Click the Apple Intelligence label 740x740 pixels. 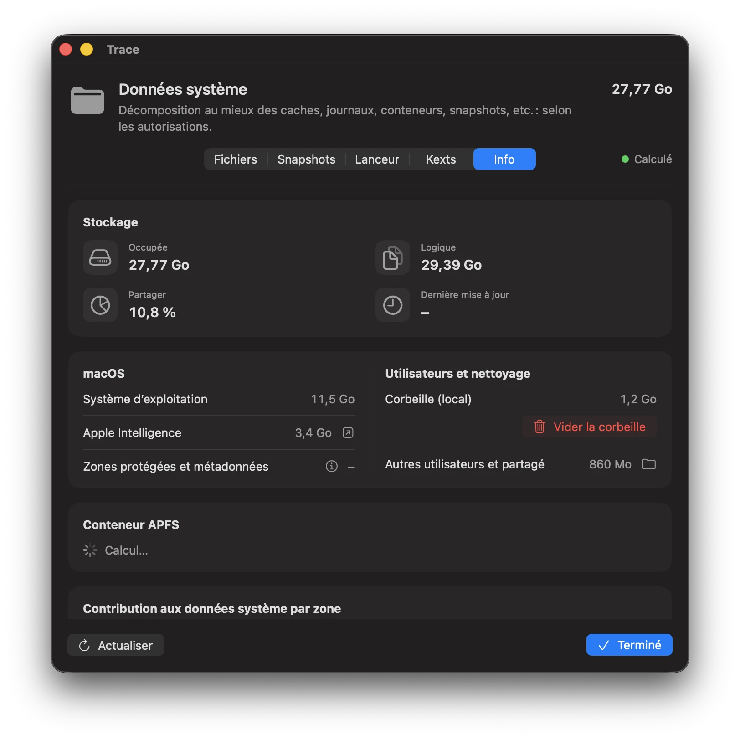pyautogui.click(x=132, y=432)
